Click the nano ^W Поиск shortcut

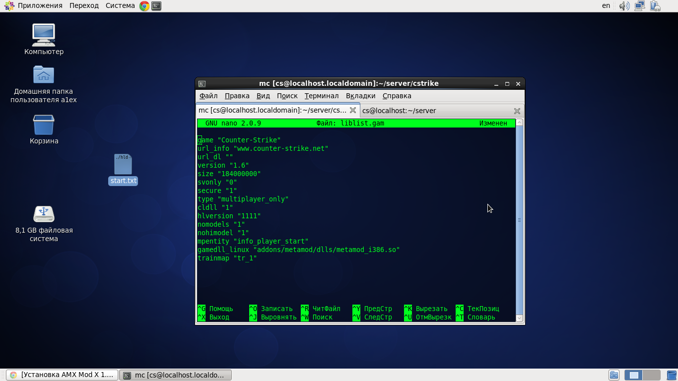tap(317, 317)
